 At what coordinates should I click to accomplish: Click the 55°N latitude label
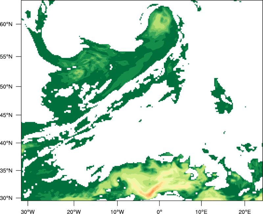point(6,57)
